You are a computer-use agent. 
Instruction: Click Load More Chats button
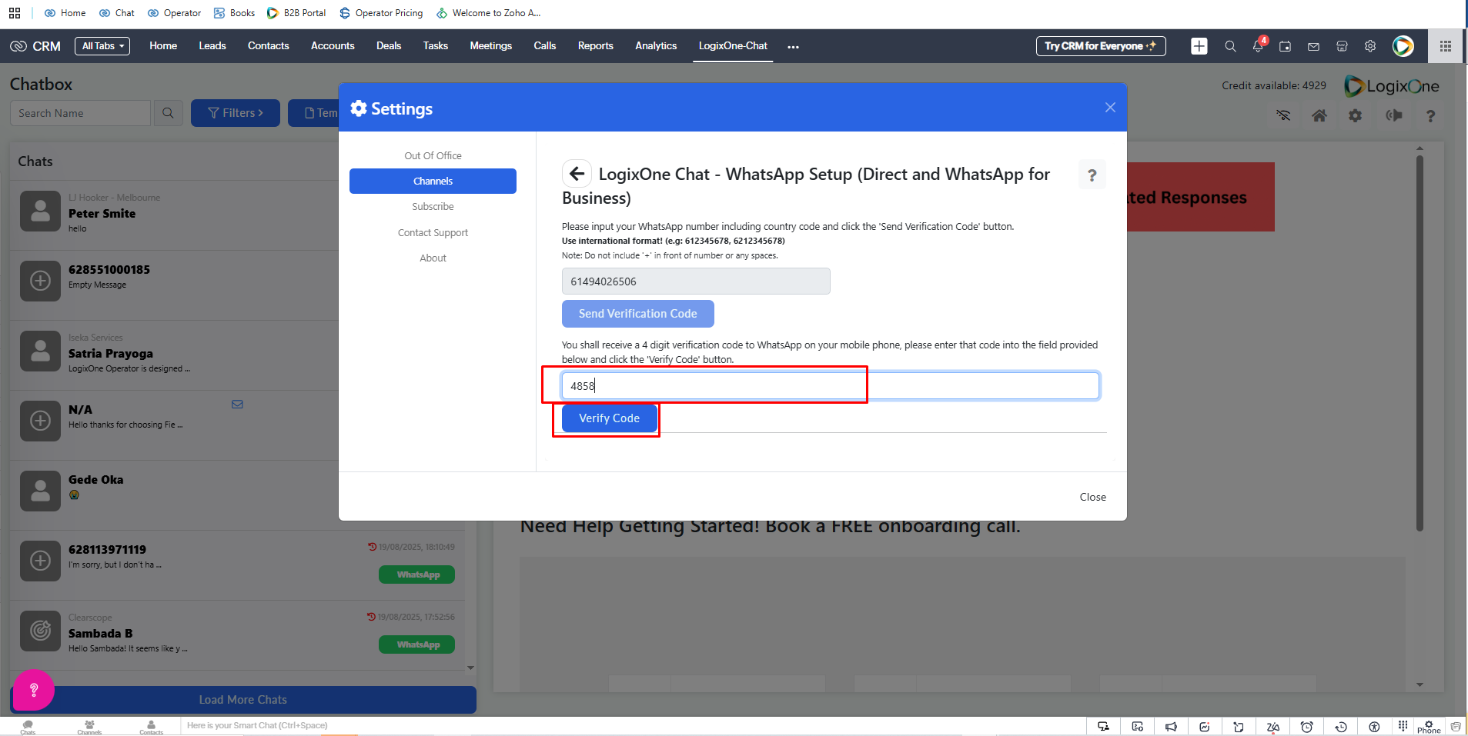[x=243, y=700]
